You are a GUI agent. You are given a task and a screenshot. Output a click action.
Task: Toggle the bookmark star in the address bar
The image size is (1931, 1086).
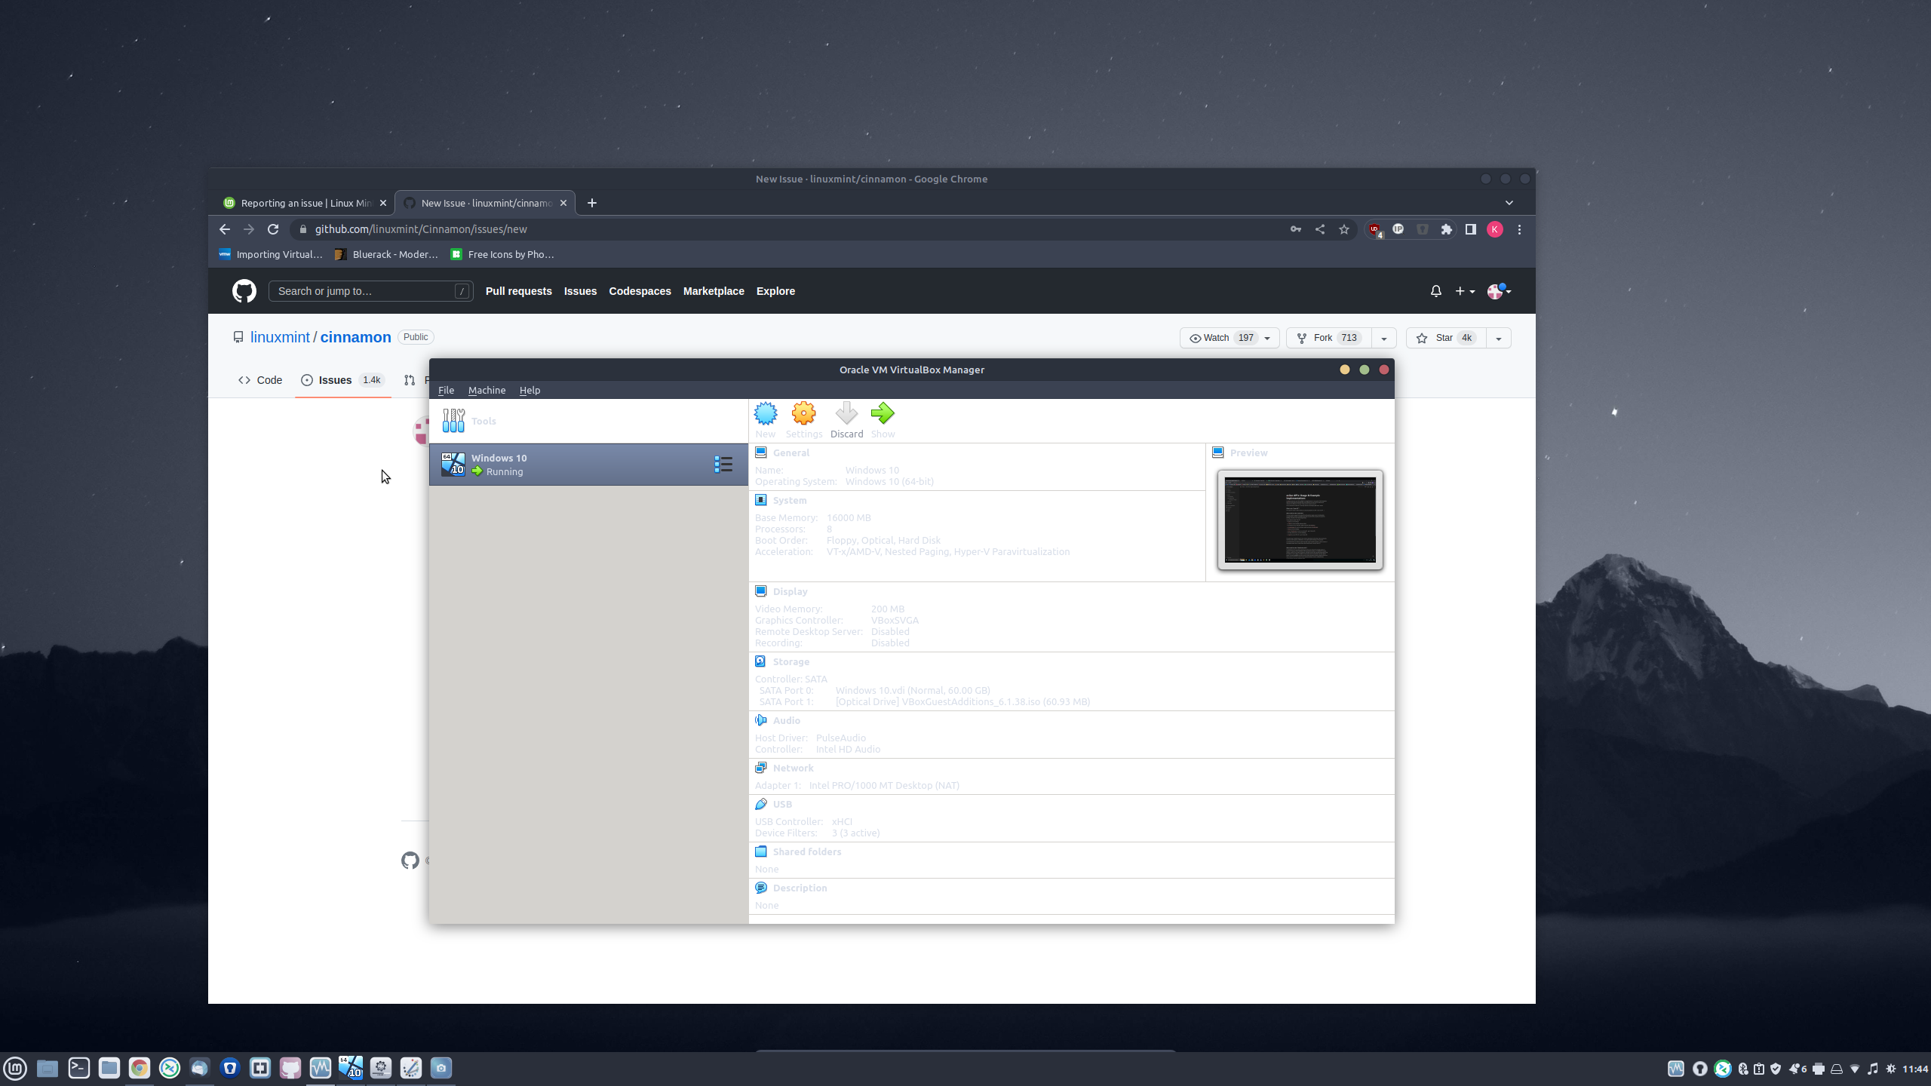click(x=1344, y=229)
